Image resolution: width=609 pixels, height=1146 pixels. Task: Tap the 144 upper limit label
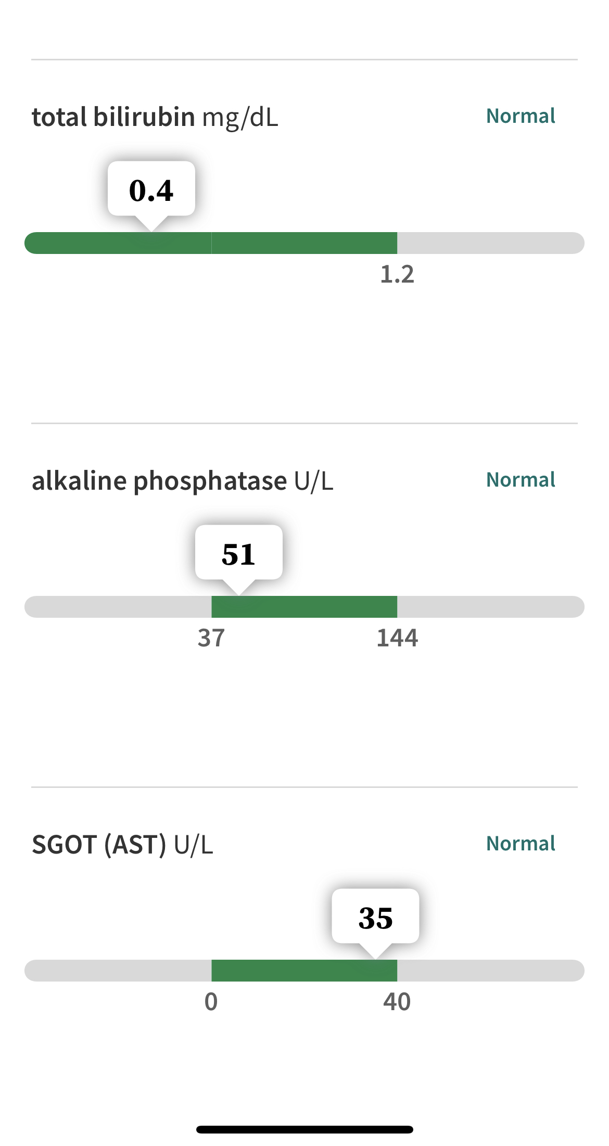pos(397,638)
